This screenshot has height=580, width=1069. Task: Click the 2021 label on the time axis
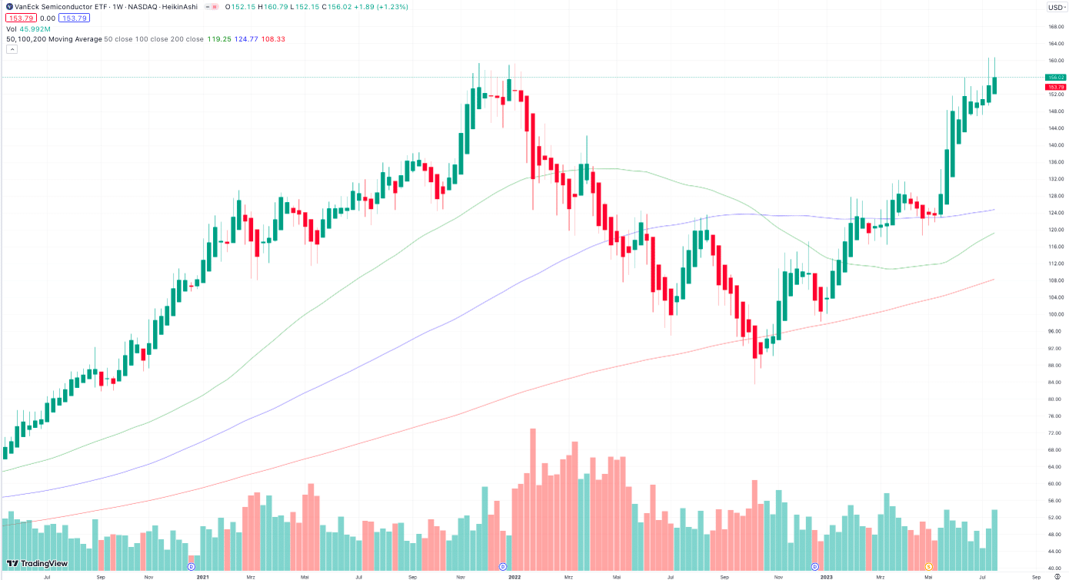[203, 575]
